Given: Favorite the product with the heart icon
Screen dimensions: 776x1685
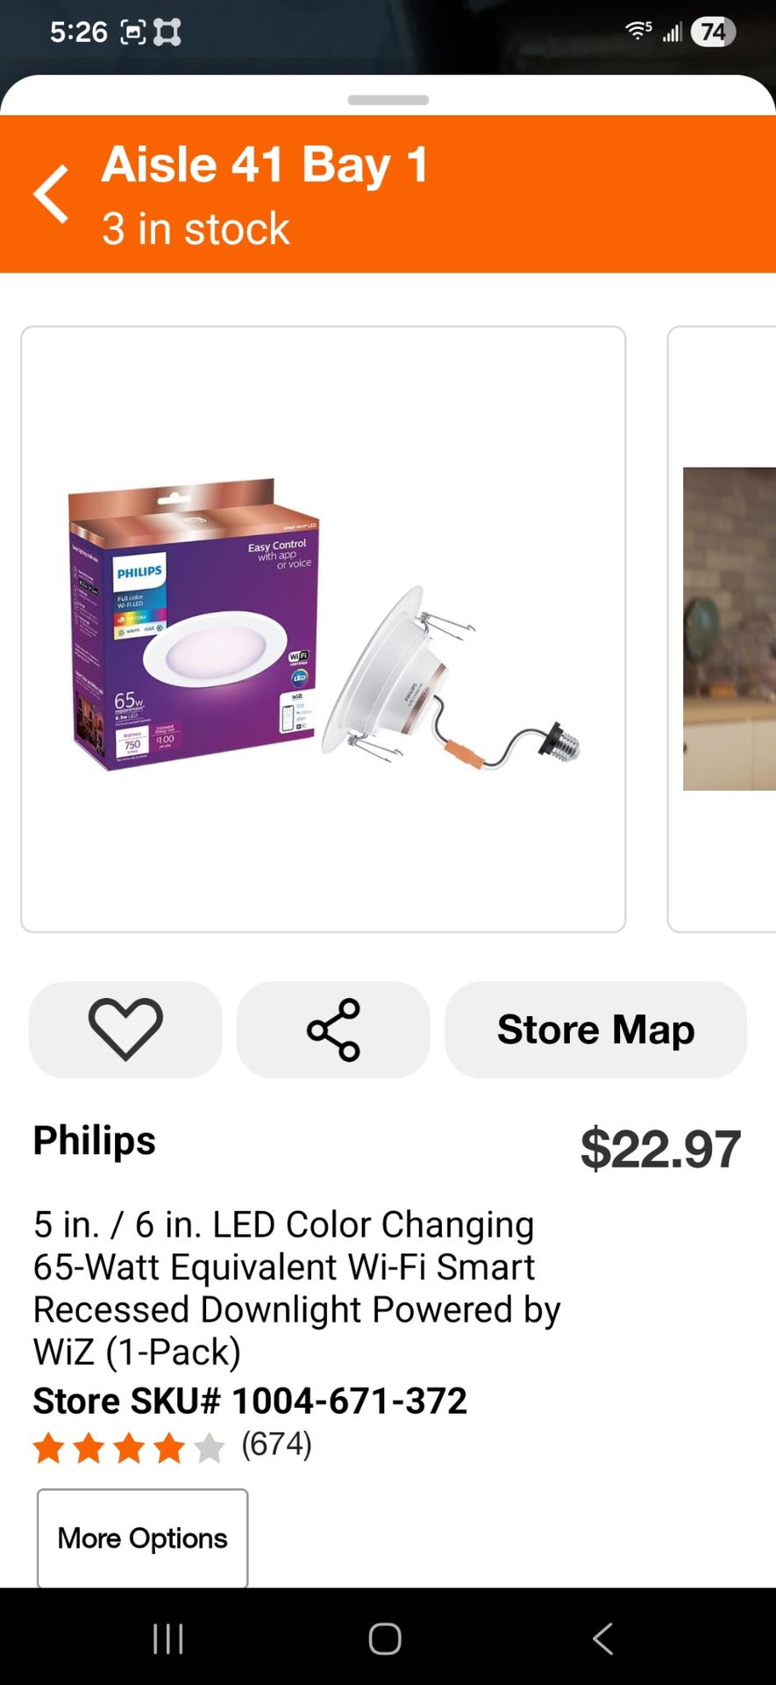Looking at the screenshot, I should [x=125, y=1029].
